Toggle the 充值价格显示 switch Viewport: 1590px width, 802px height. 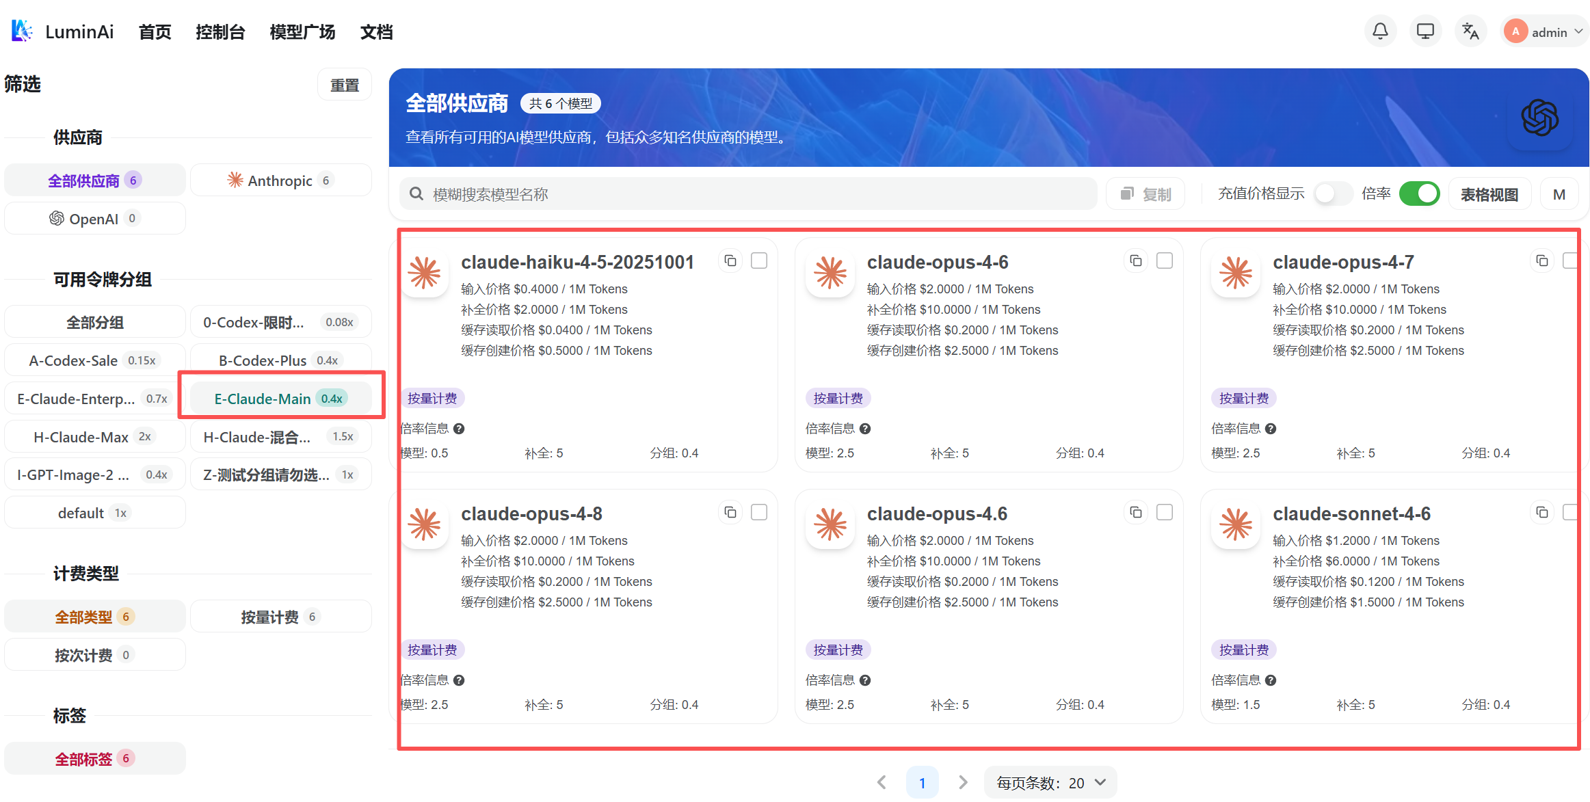pos(1332,194)
